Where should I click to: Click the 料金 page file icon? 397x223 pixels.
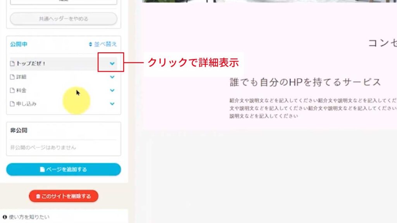(12, 90)
